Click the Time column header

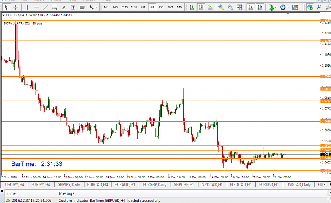[31, 193]
